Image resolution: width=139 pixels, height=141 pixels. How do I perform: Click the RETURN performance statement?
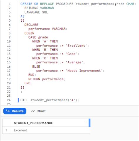47,79
